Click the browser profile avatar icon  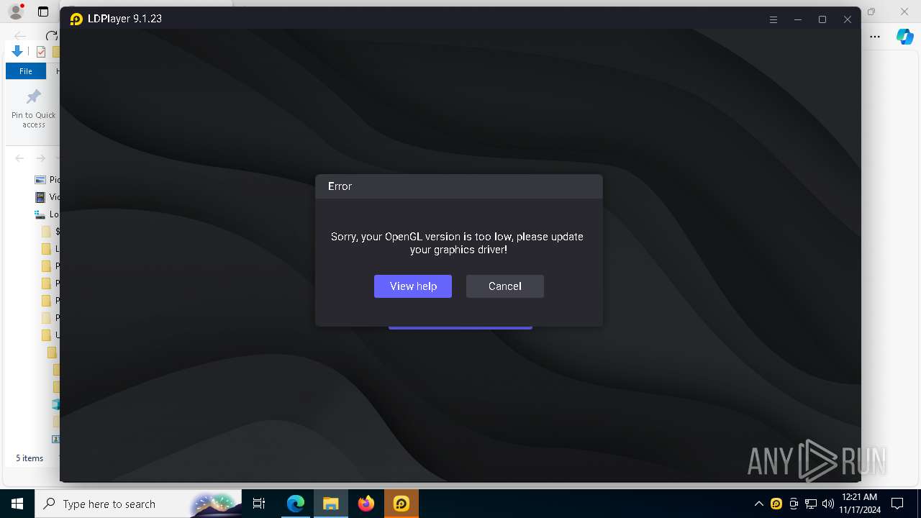[15, 12]
